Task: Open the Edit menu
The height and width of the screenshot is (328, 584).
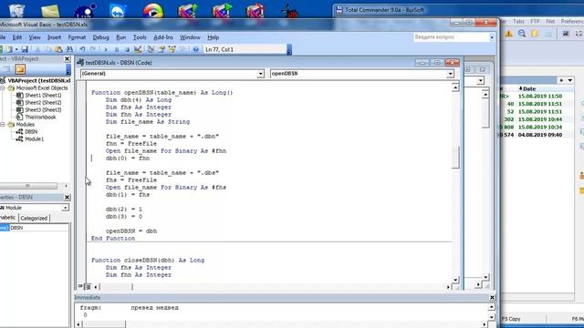Action: point(17,37)
